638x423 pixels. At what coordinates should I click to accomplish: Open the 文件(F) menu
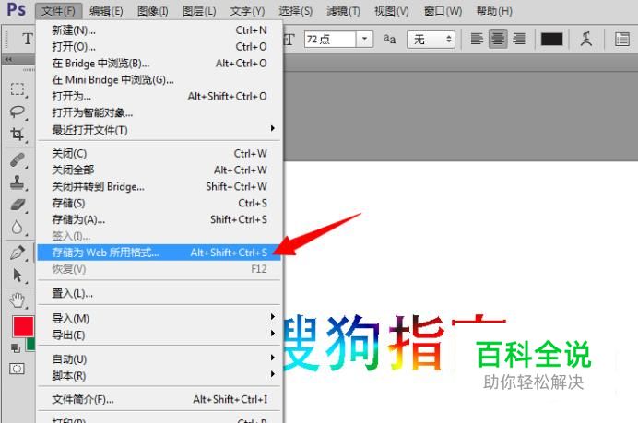click(59, 11)
